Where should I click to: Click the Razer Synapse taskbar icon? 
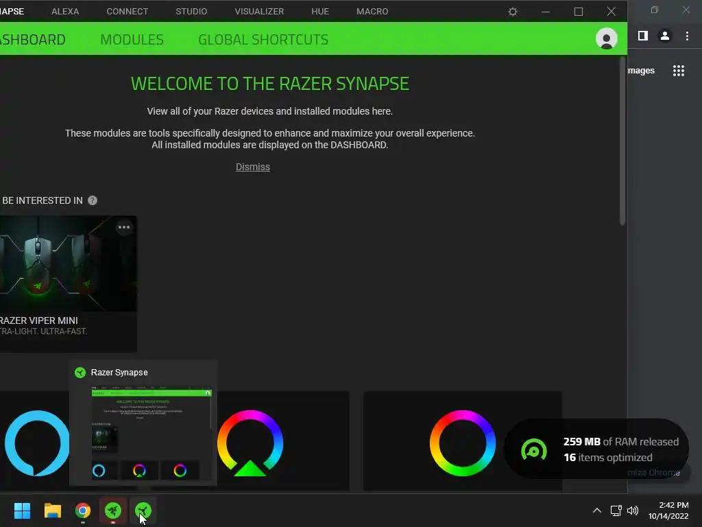(143, 511)
